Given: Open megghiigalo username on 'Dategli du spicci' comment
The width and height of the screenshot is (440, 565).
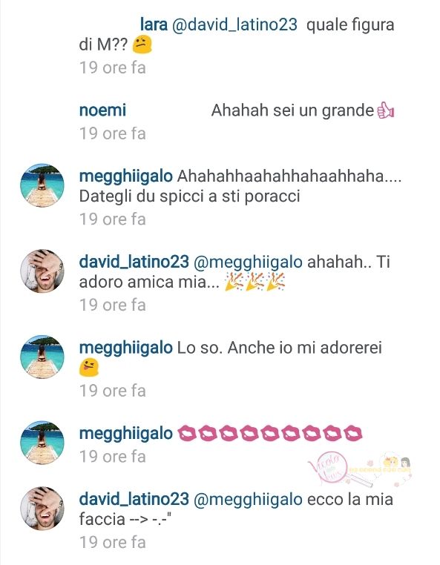Looking at the screenshot, I should coord(125,176).
